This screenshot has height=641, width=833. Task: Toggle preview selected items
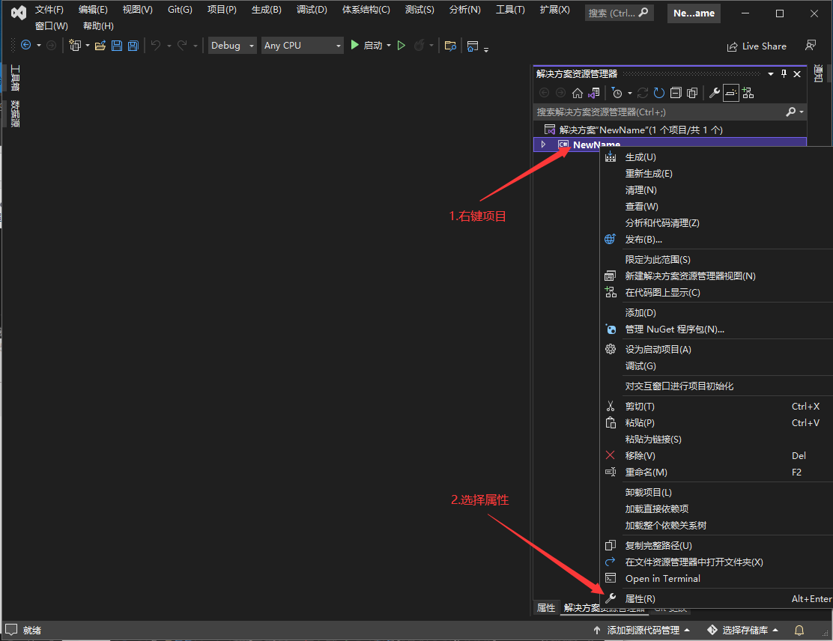[730, 92]
